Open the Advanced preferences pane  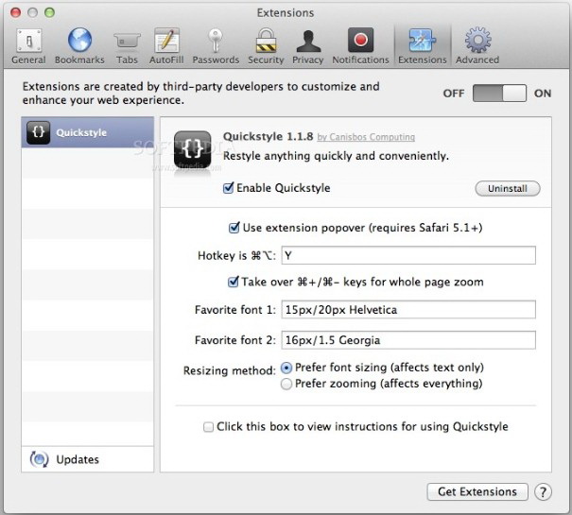(x=477, y=46)
